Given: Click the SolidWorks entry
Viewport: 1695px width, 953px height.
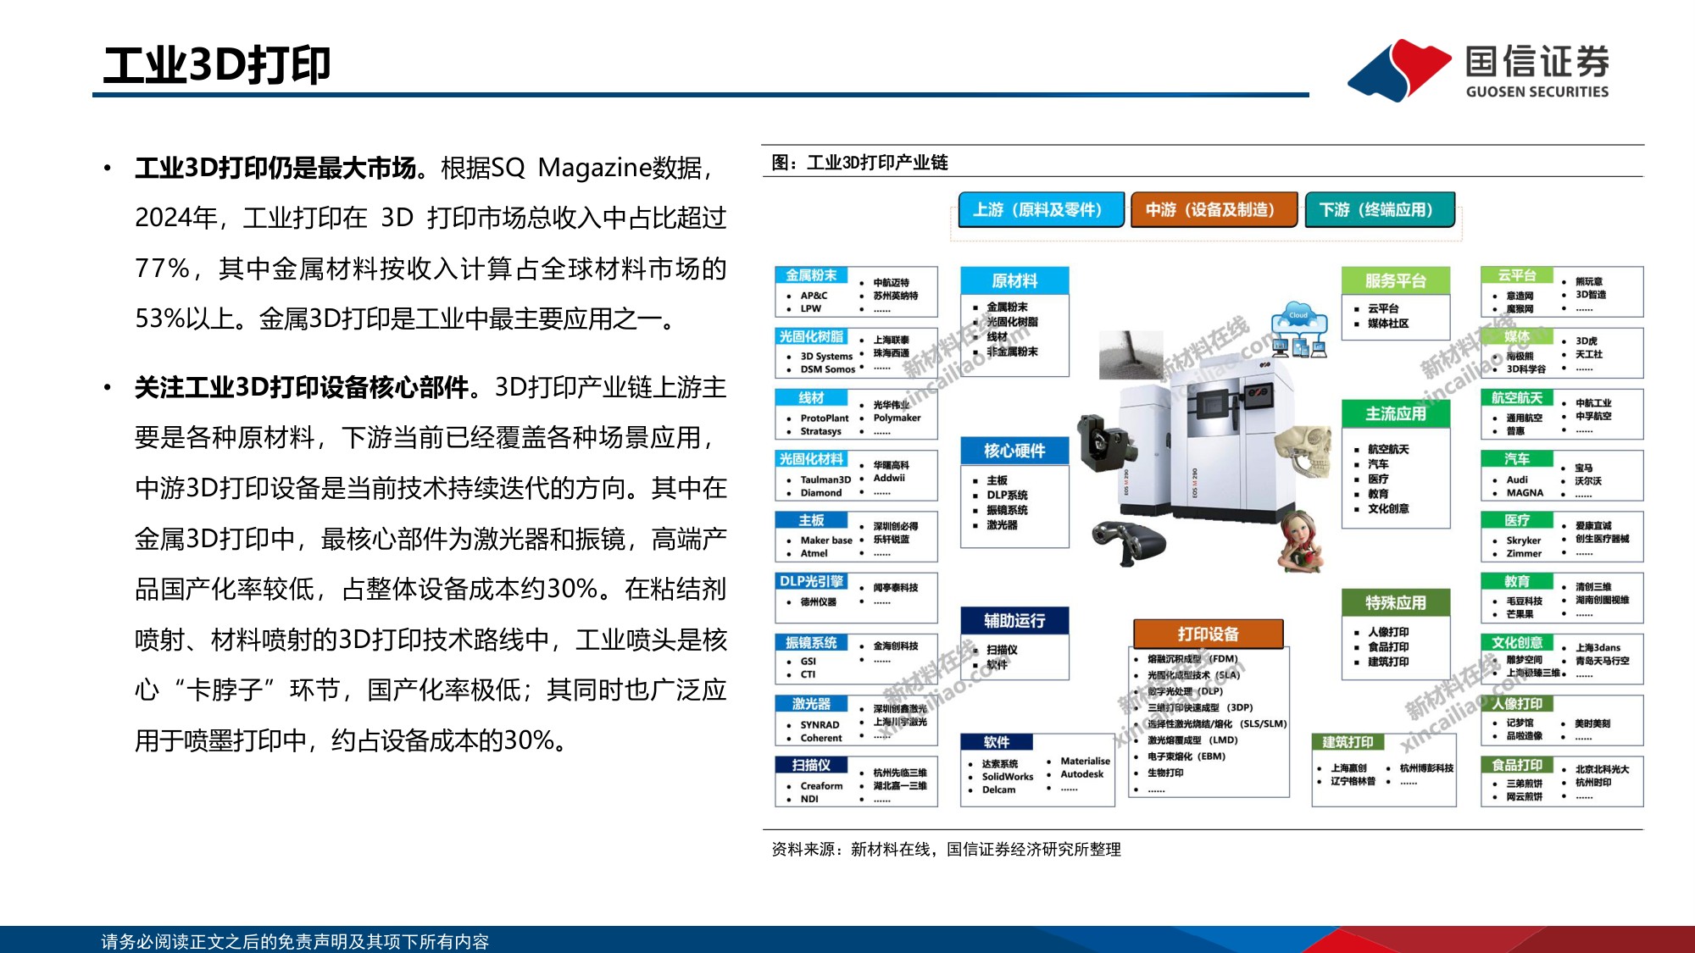Looking at the screenshot, I should click(1008, 777).
